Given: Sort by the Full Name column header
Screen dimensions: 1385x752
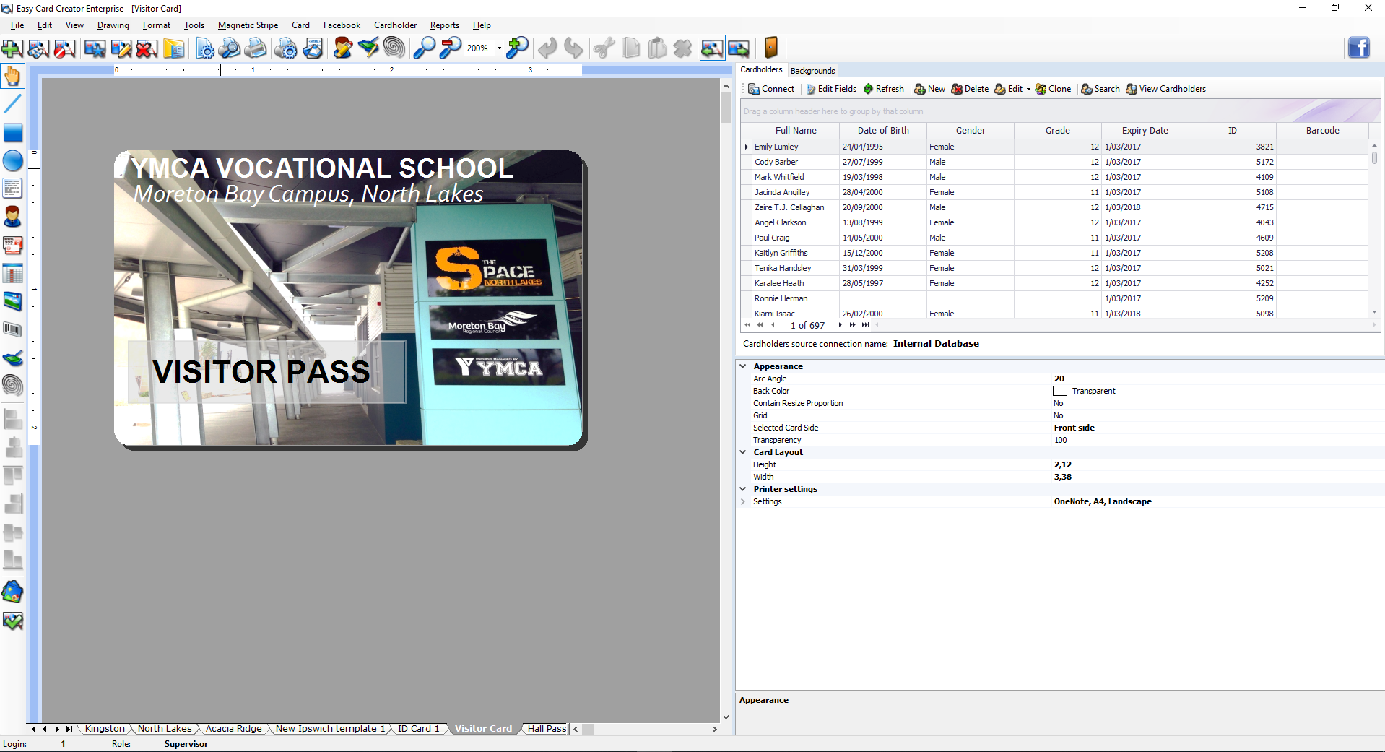Looking at the screenshot, I should (796, 131).
